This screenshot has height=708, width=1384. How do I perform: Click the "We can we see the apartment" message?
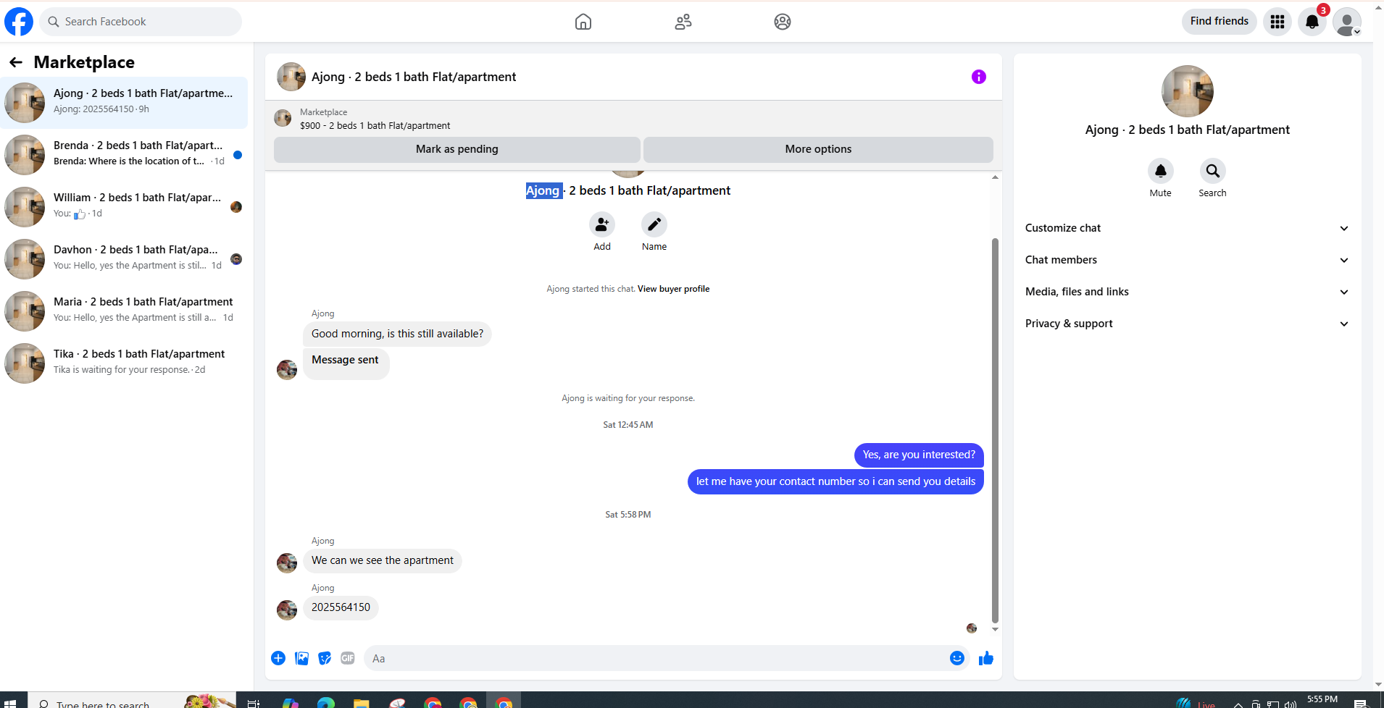pos(383,560)
